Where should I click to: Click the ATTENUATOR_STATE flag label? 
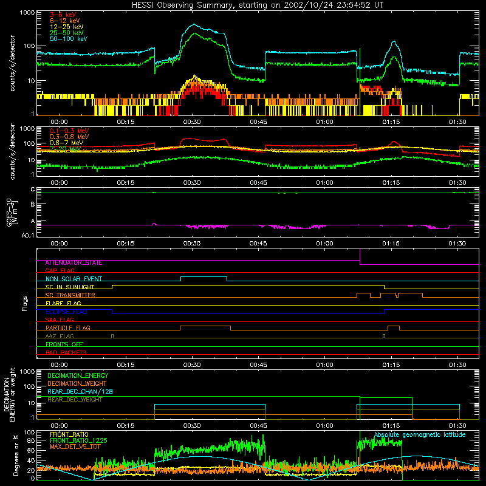(x=74, y=263)
